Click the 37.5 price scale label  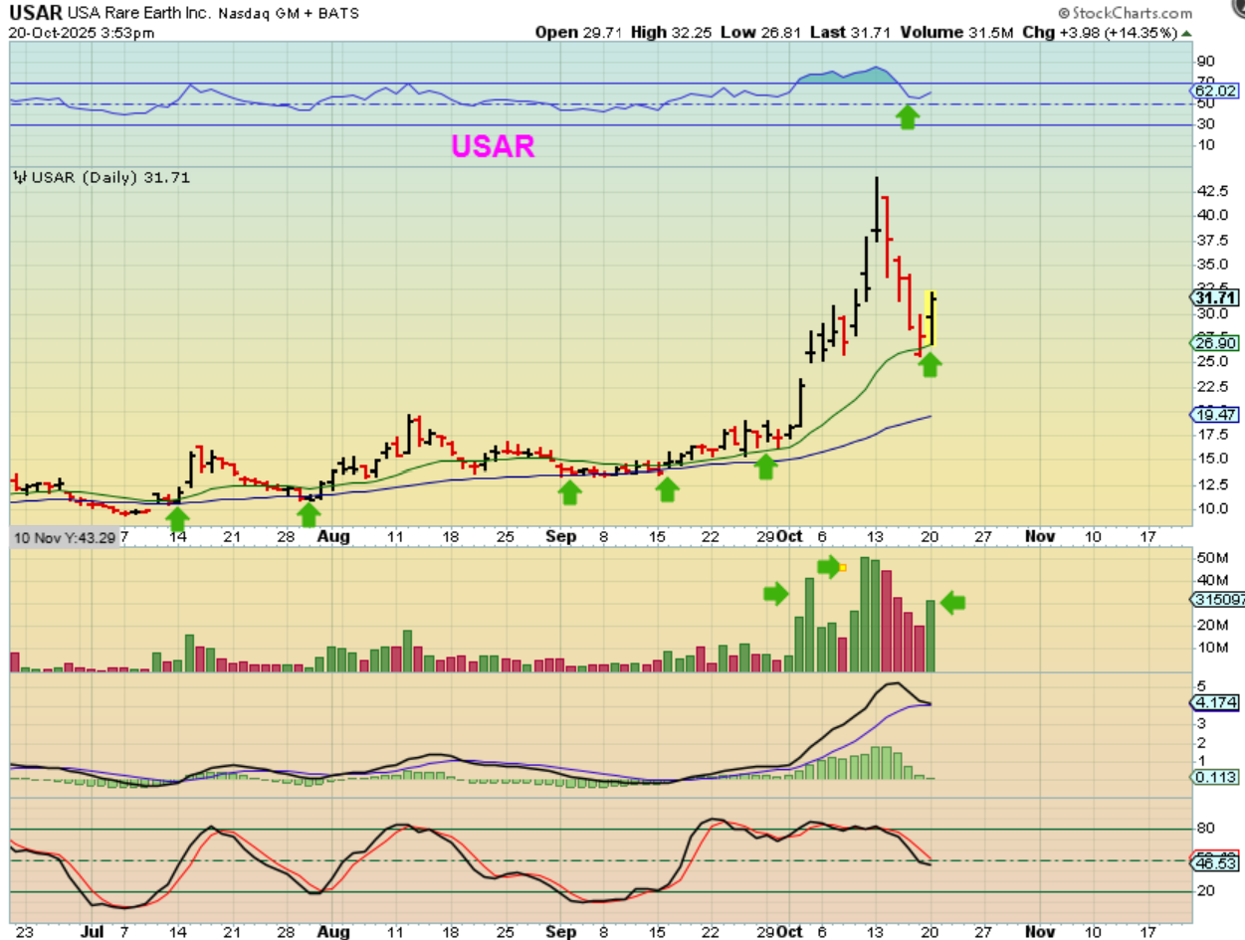(1211, 240)
